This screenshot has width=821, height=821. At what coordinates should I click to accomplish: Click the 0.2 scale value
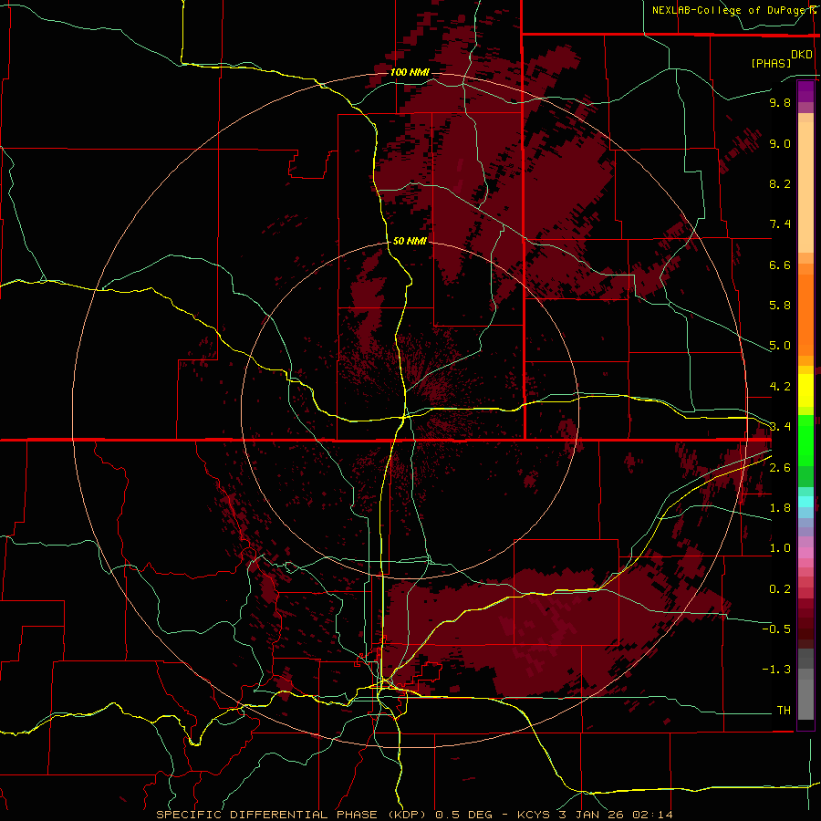coord(780,589)
